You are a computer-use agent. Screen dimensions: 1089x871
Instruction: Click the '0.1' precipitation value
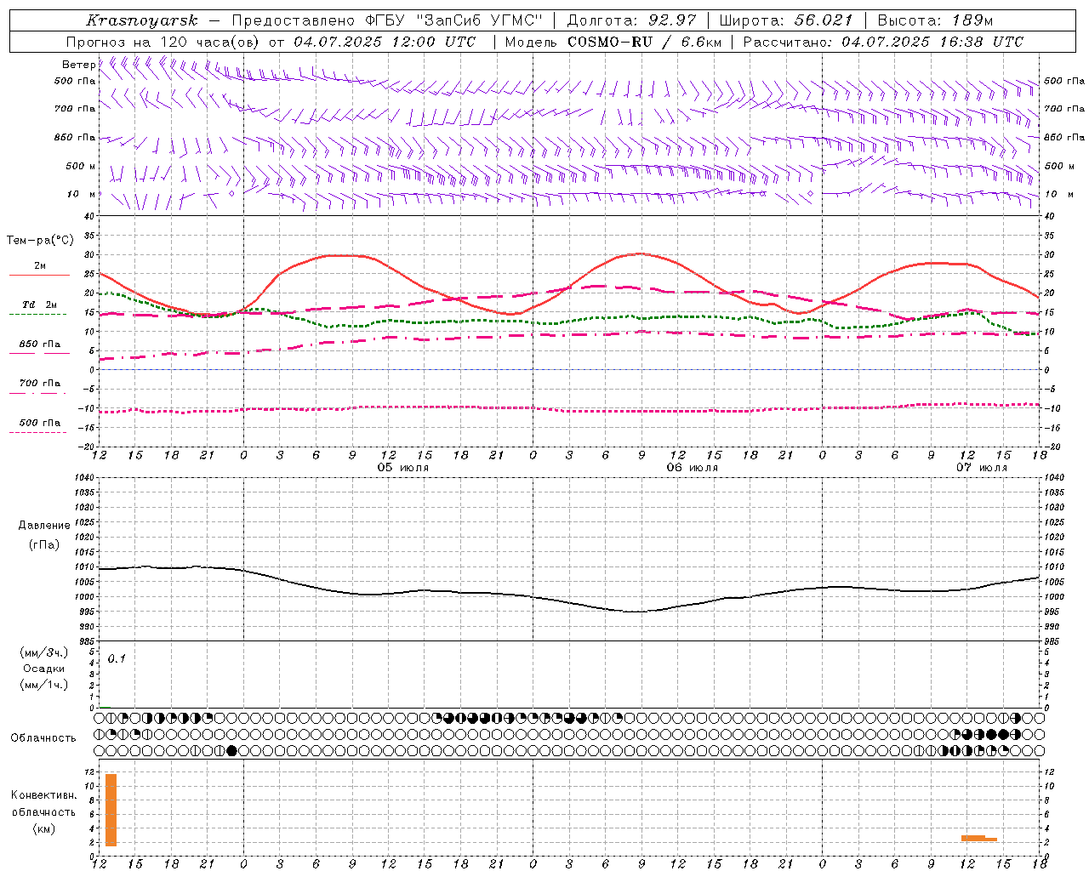(117, 658)
